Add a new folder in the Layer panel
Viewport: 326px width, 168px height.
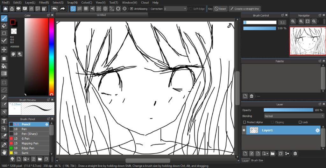pyautogui.click(x=273, y=154)
